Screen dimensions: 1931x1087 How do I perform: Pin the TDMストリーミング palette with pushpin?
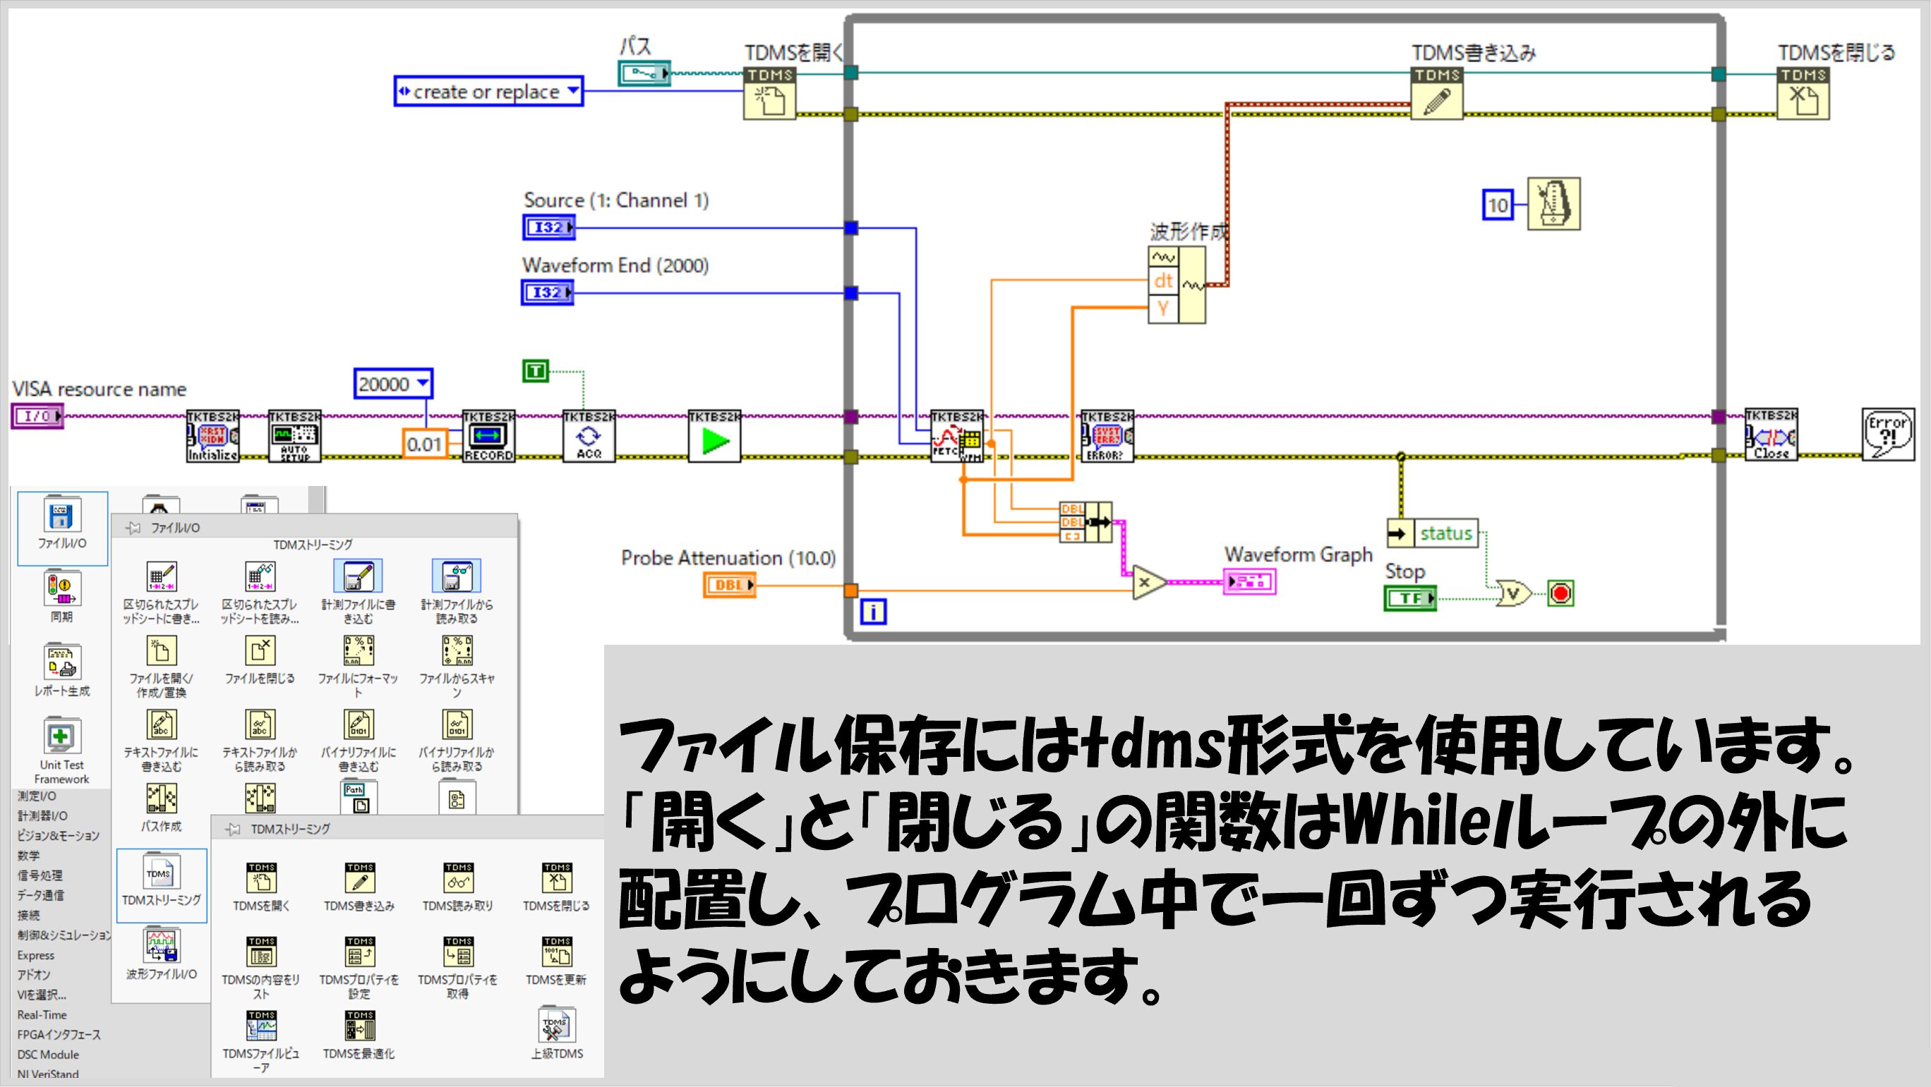pyautogui.click(x=233, y=830)
